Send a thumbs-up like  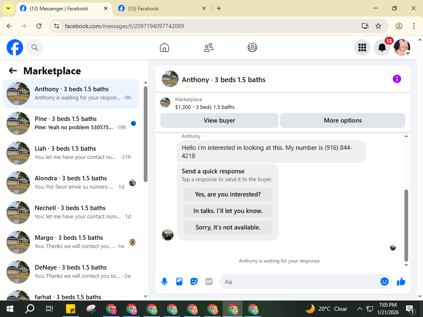pyautogui.click(x=401, y=282)
